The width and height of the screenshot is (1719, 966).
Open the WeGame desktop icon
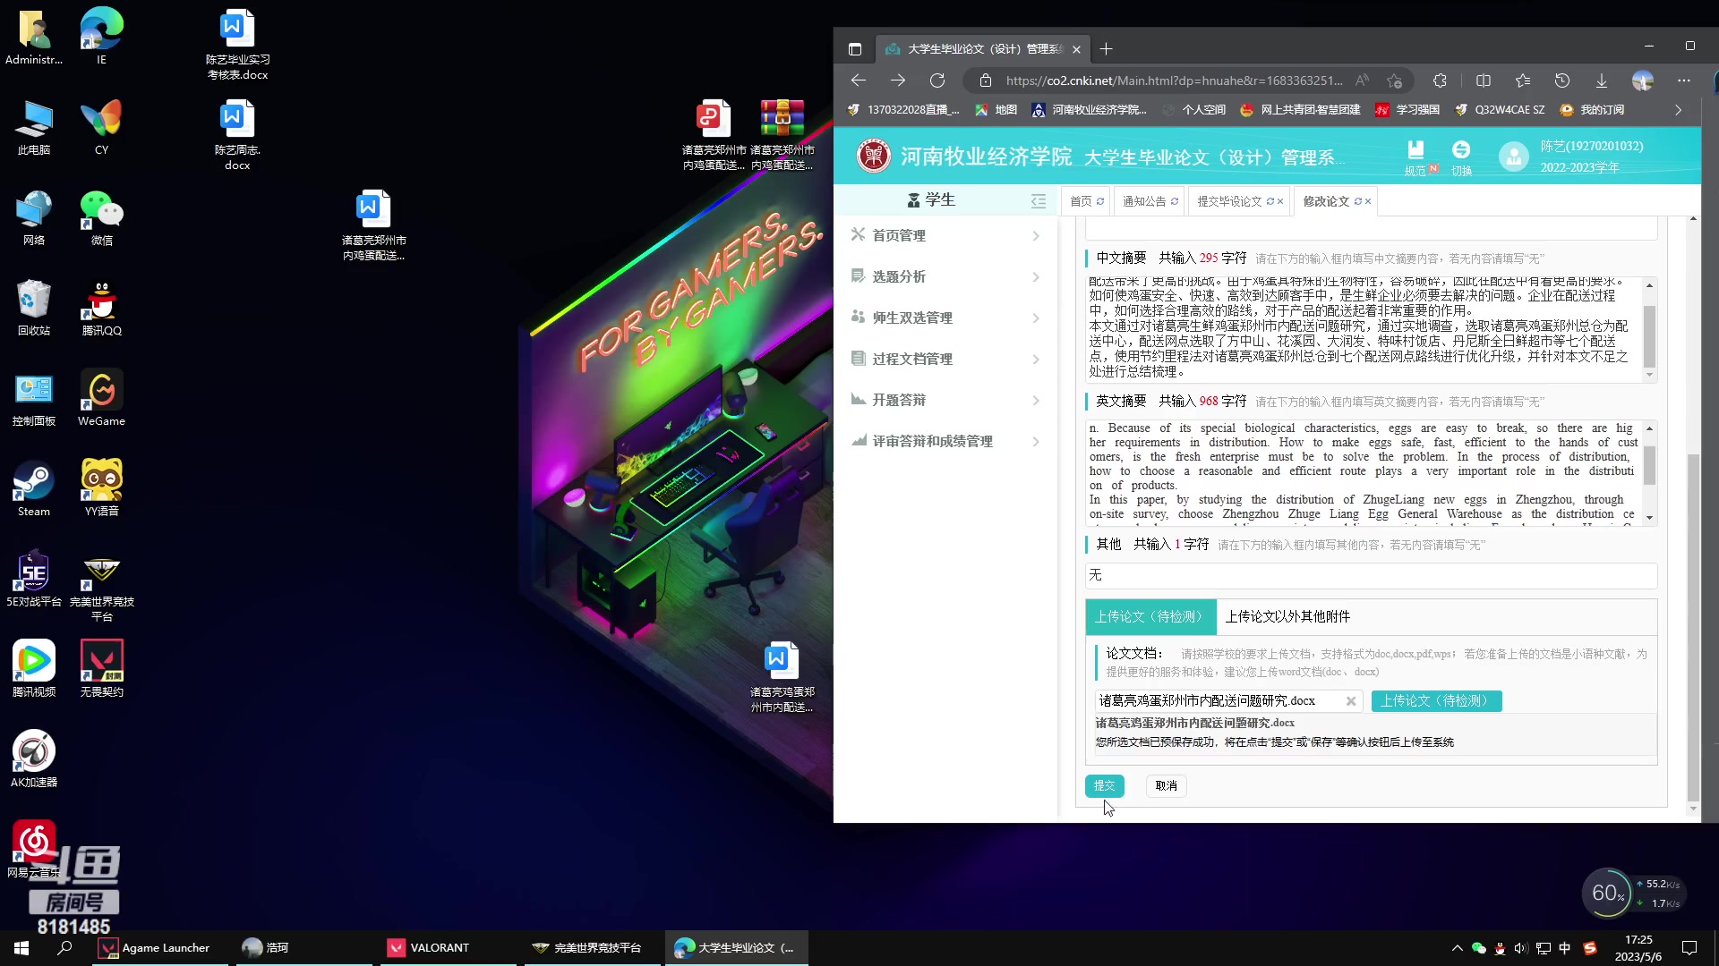tap(101, 398)
